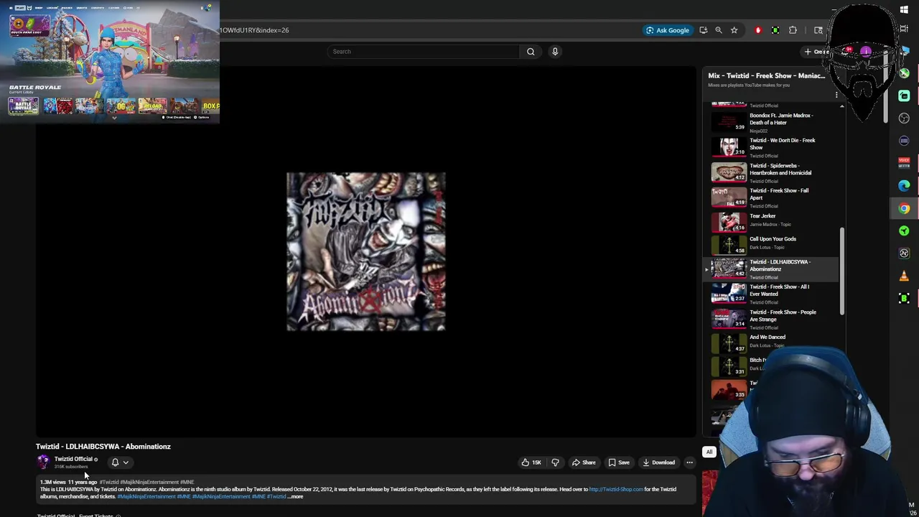Viewport: 919px width, 517px height.
Task: Open VLC media player from the taskbar
Action: (x=904, y=276)
